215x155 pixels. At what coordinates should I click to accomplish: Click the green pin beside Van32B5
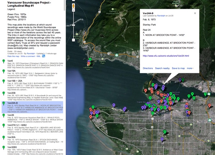[4, 148]
